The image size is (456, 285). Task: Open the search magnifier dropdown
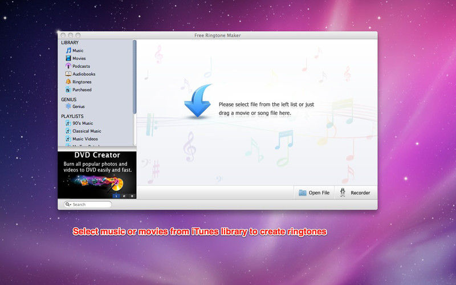tap(68, 205)
